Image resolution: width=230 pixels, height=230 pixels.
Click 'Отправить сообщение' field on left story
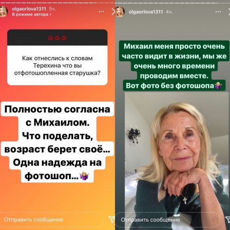pyautogui.click(x=52, y=219)
